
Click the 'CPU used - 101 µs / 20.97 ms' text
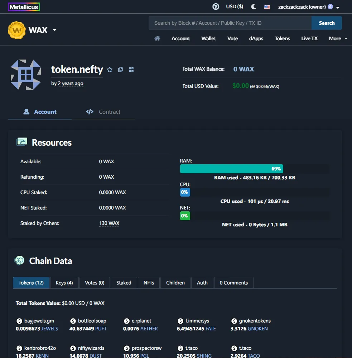tap(255, 201)
